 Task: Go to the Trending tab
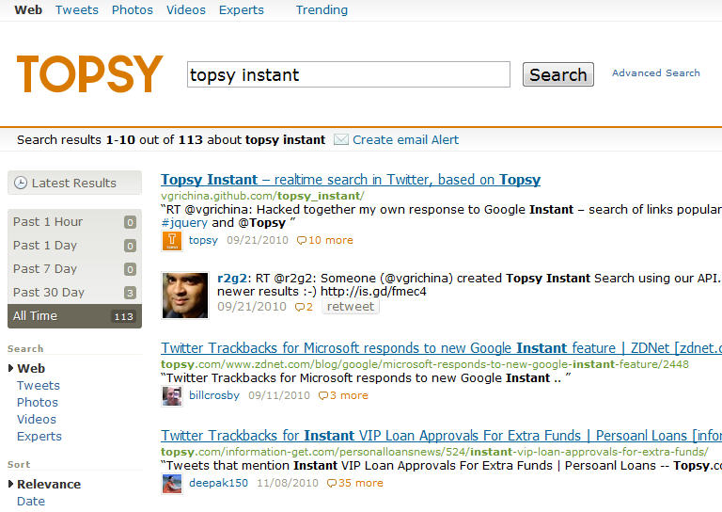322,9
